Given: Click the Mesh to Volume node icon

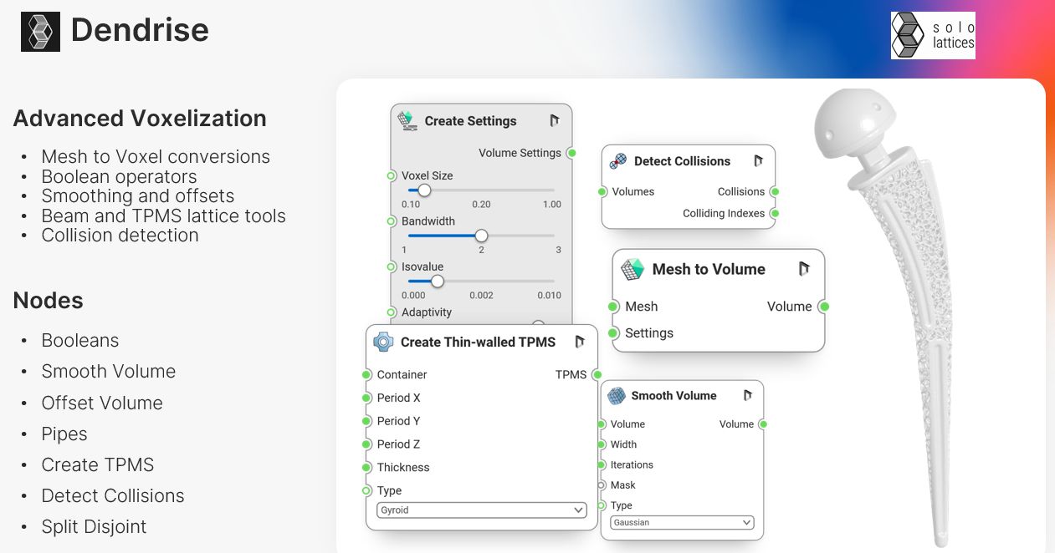Looking at the screenshot, I should [x=632, y=269].
